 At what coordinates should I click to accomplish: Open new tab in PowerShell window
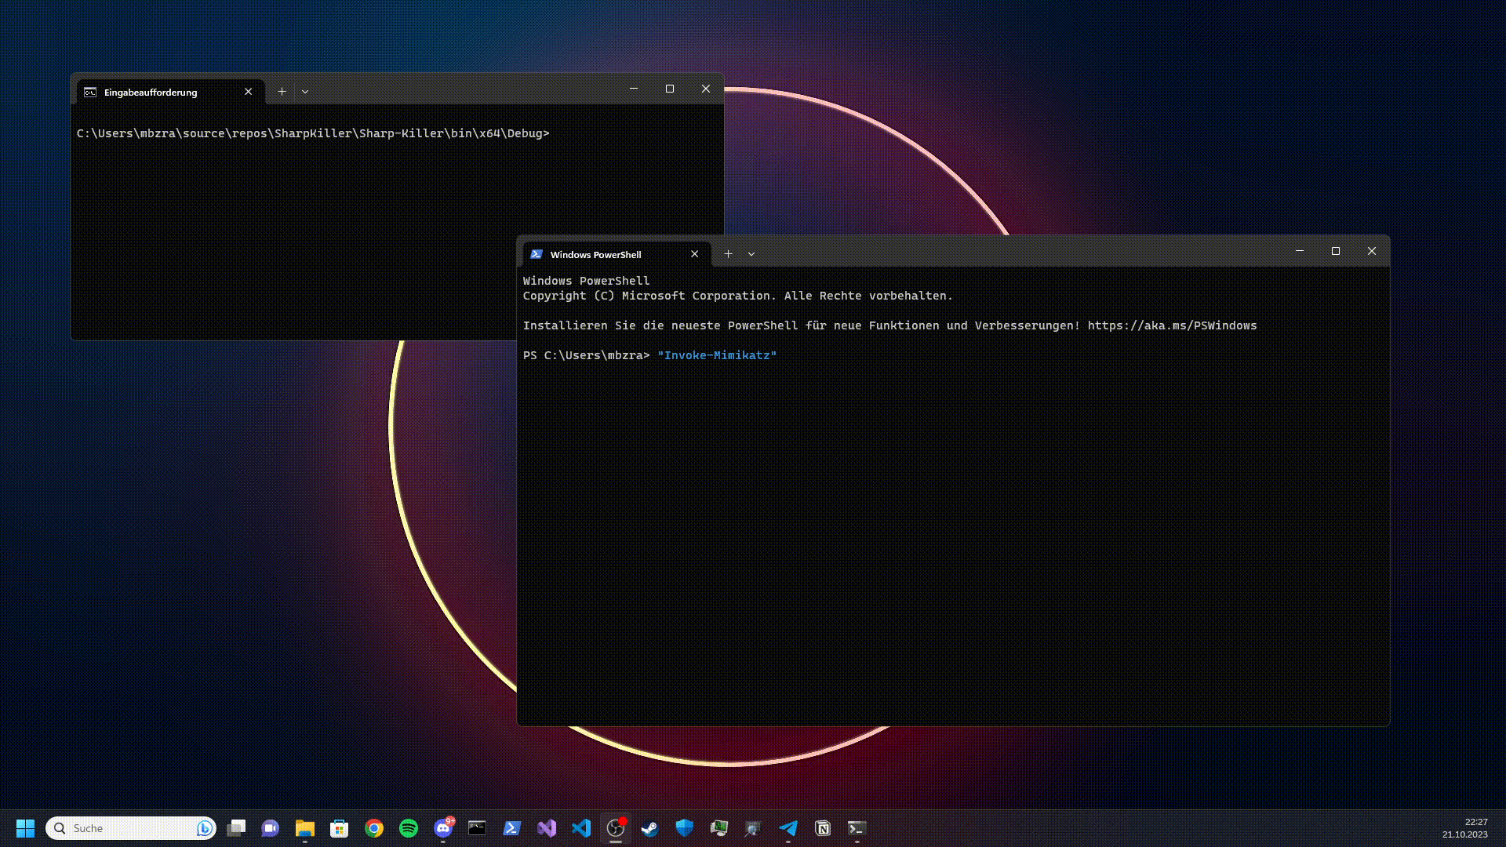pyautogui.click(x=728, y=254)
